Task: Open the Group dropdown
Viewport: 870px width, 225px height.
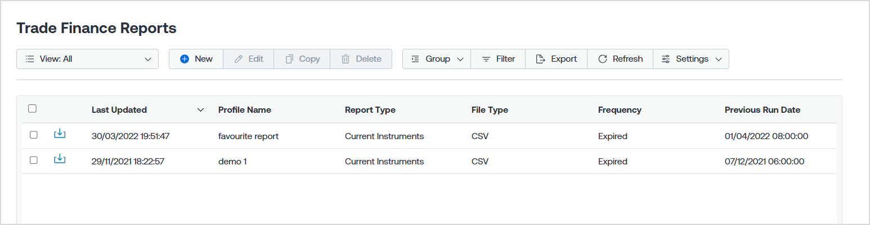Action: (437, 59)
